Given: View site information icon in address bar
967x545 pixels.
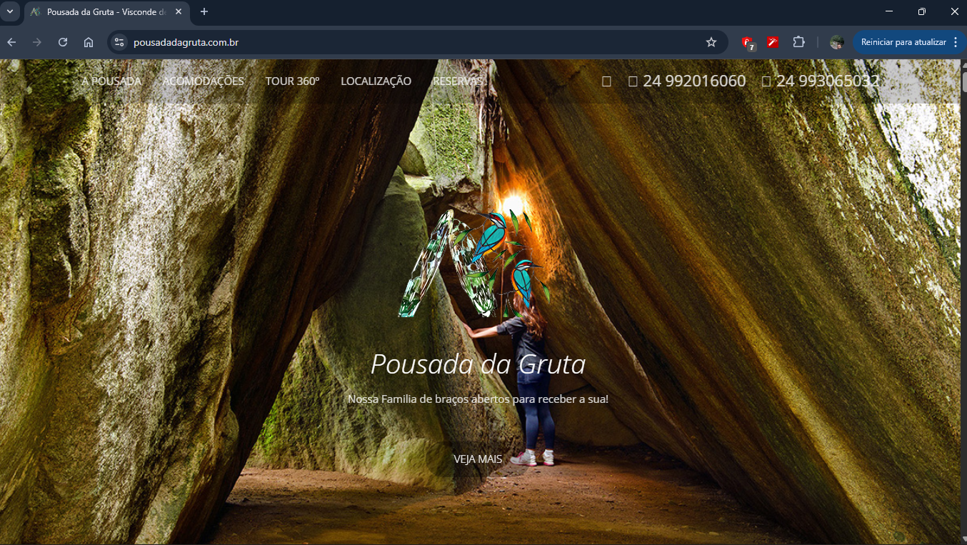Looking at the screenshot, I should tap(119, 42).
